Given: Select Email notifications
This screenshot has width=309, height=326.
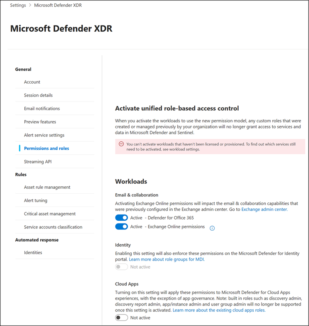Looking at the screenshot, I should (40, 108).
